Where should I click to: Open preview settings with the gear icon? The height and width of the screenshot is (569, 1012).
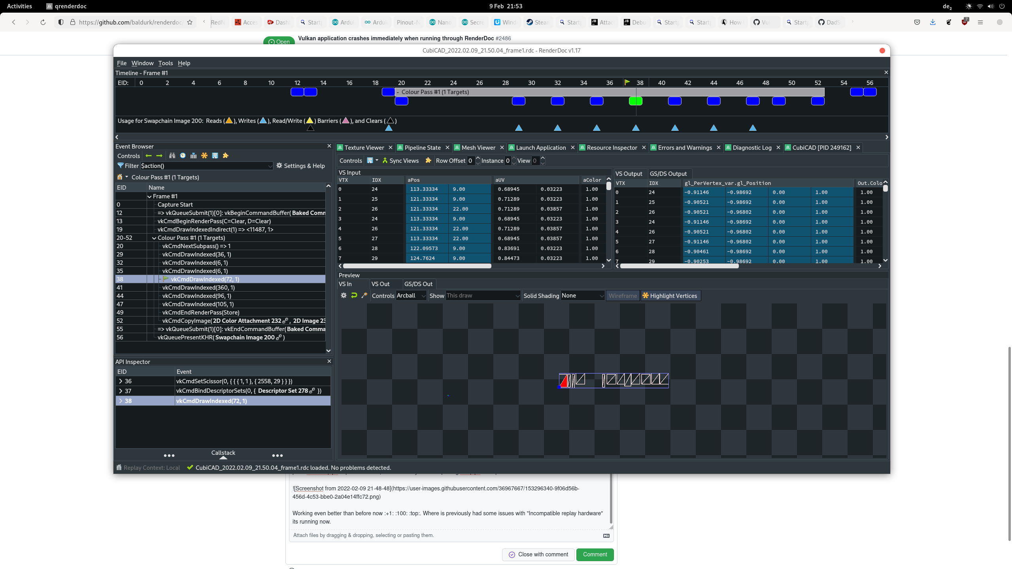tap(344, 296)
